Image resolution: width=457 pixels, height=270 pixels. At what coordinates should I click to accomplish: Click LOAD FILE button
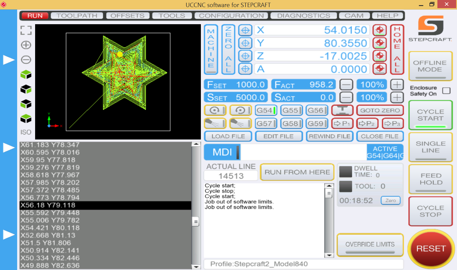(228, 136)
